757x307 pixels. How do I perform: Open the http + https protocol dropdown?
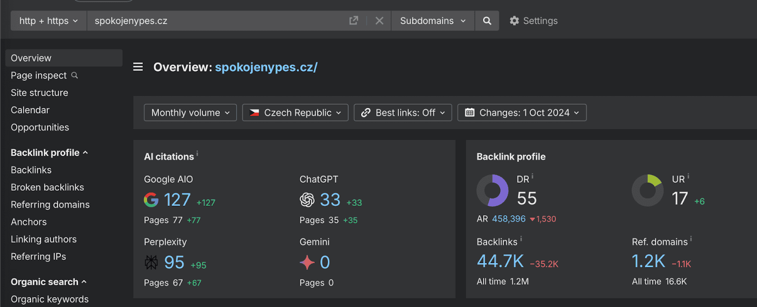[x=49, y=21]
